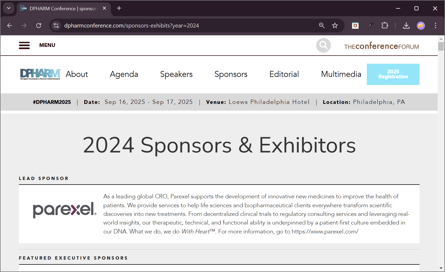Click the scrollbar down arrow

[x=441, y=268]
